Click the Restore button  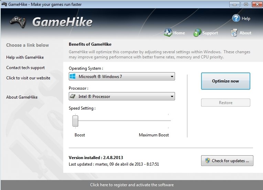pyautogui.click(x=226, y=103)
